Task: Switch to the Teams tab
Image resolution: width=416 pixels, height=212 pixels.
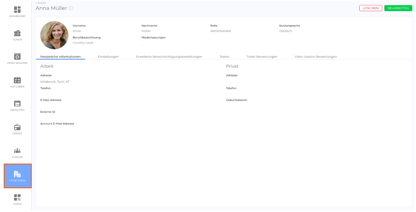Action: click(x=224, y=57)
